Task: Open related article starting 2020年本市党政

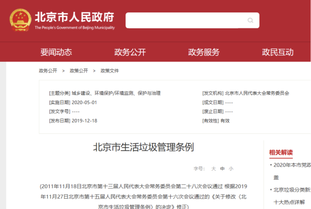Action: (292, 171)
